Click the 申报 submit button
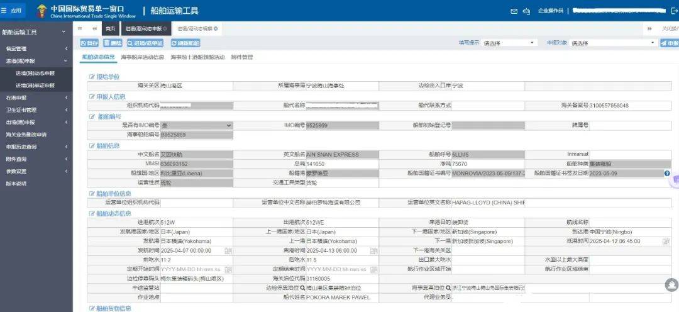The height and width of the screenshot is (312, 679). (670, 43)
